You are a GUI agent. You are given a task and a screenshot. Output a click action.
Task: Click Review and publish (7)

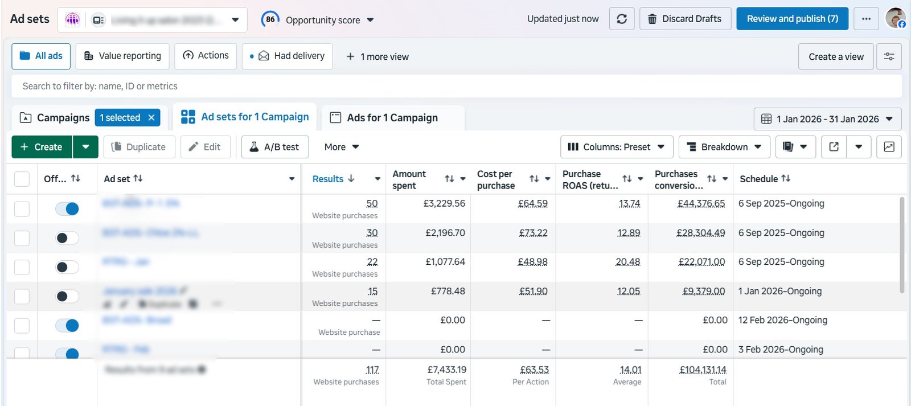tap(792, 19)
